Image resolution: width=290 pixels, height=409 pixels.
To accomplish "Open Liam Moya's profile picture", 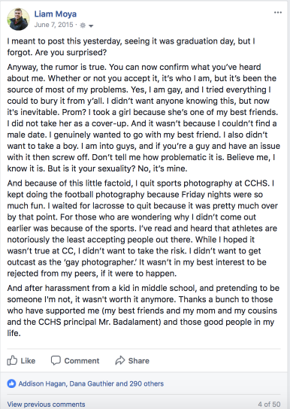I will click(x=18, y=20).
